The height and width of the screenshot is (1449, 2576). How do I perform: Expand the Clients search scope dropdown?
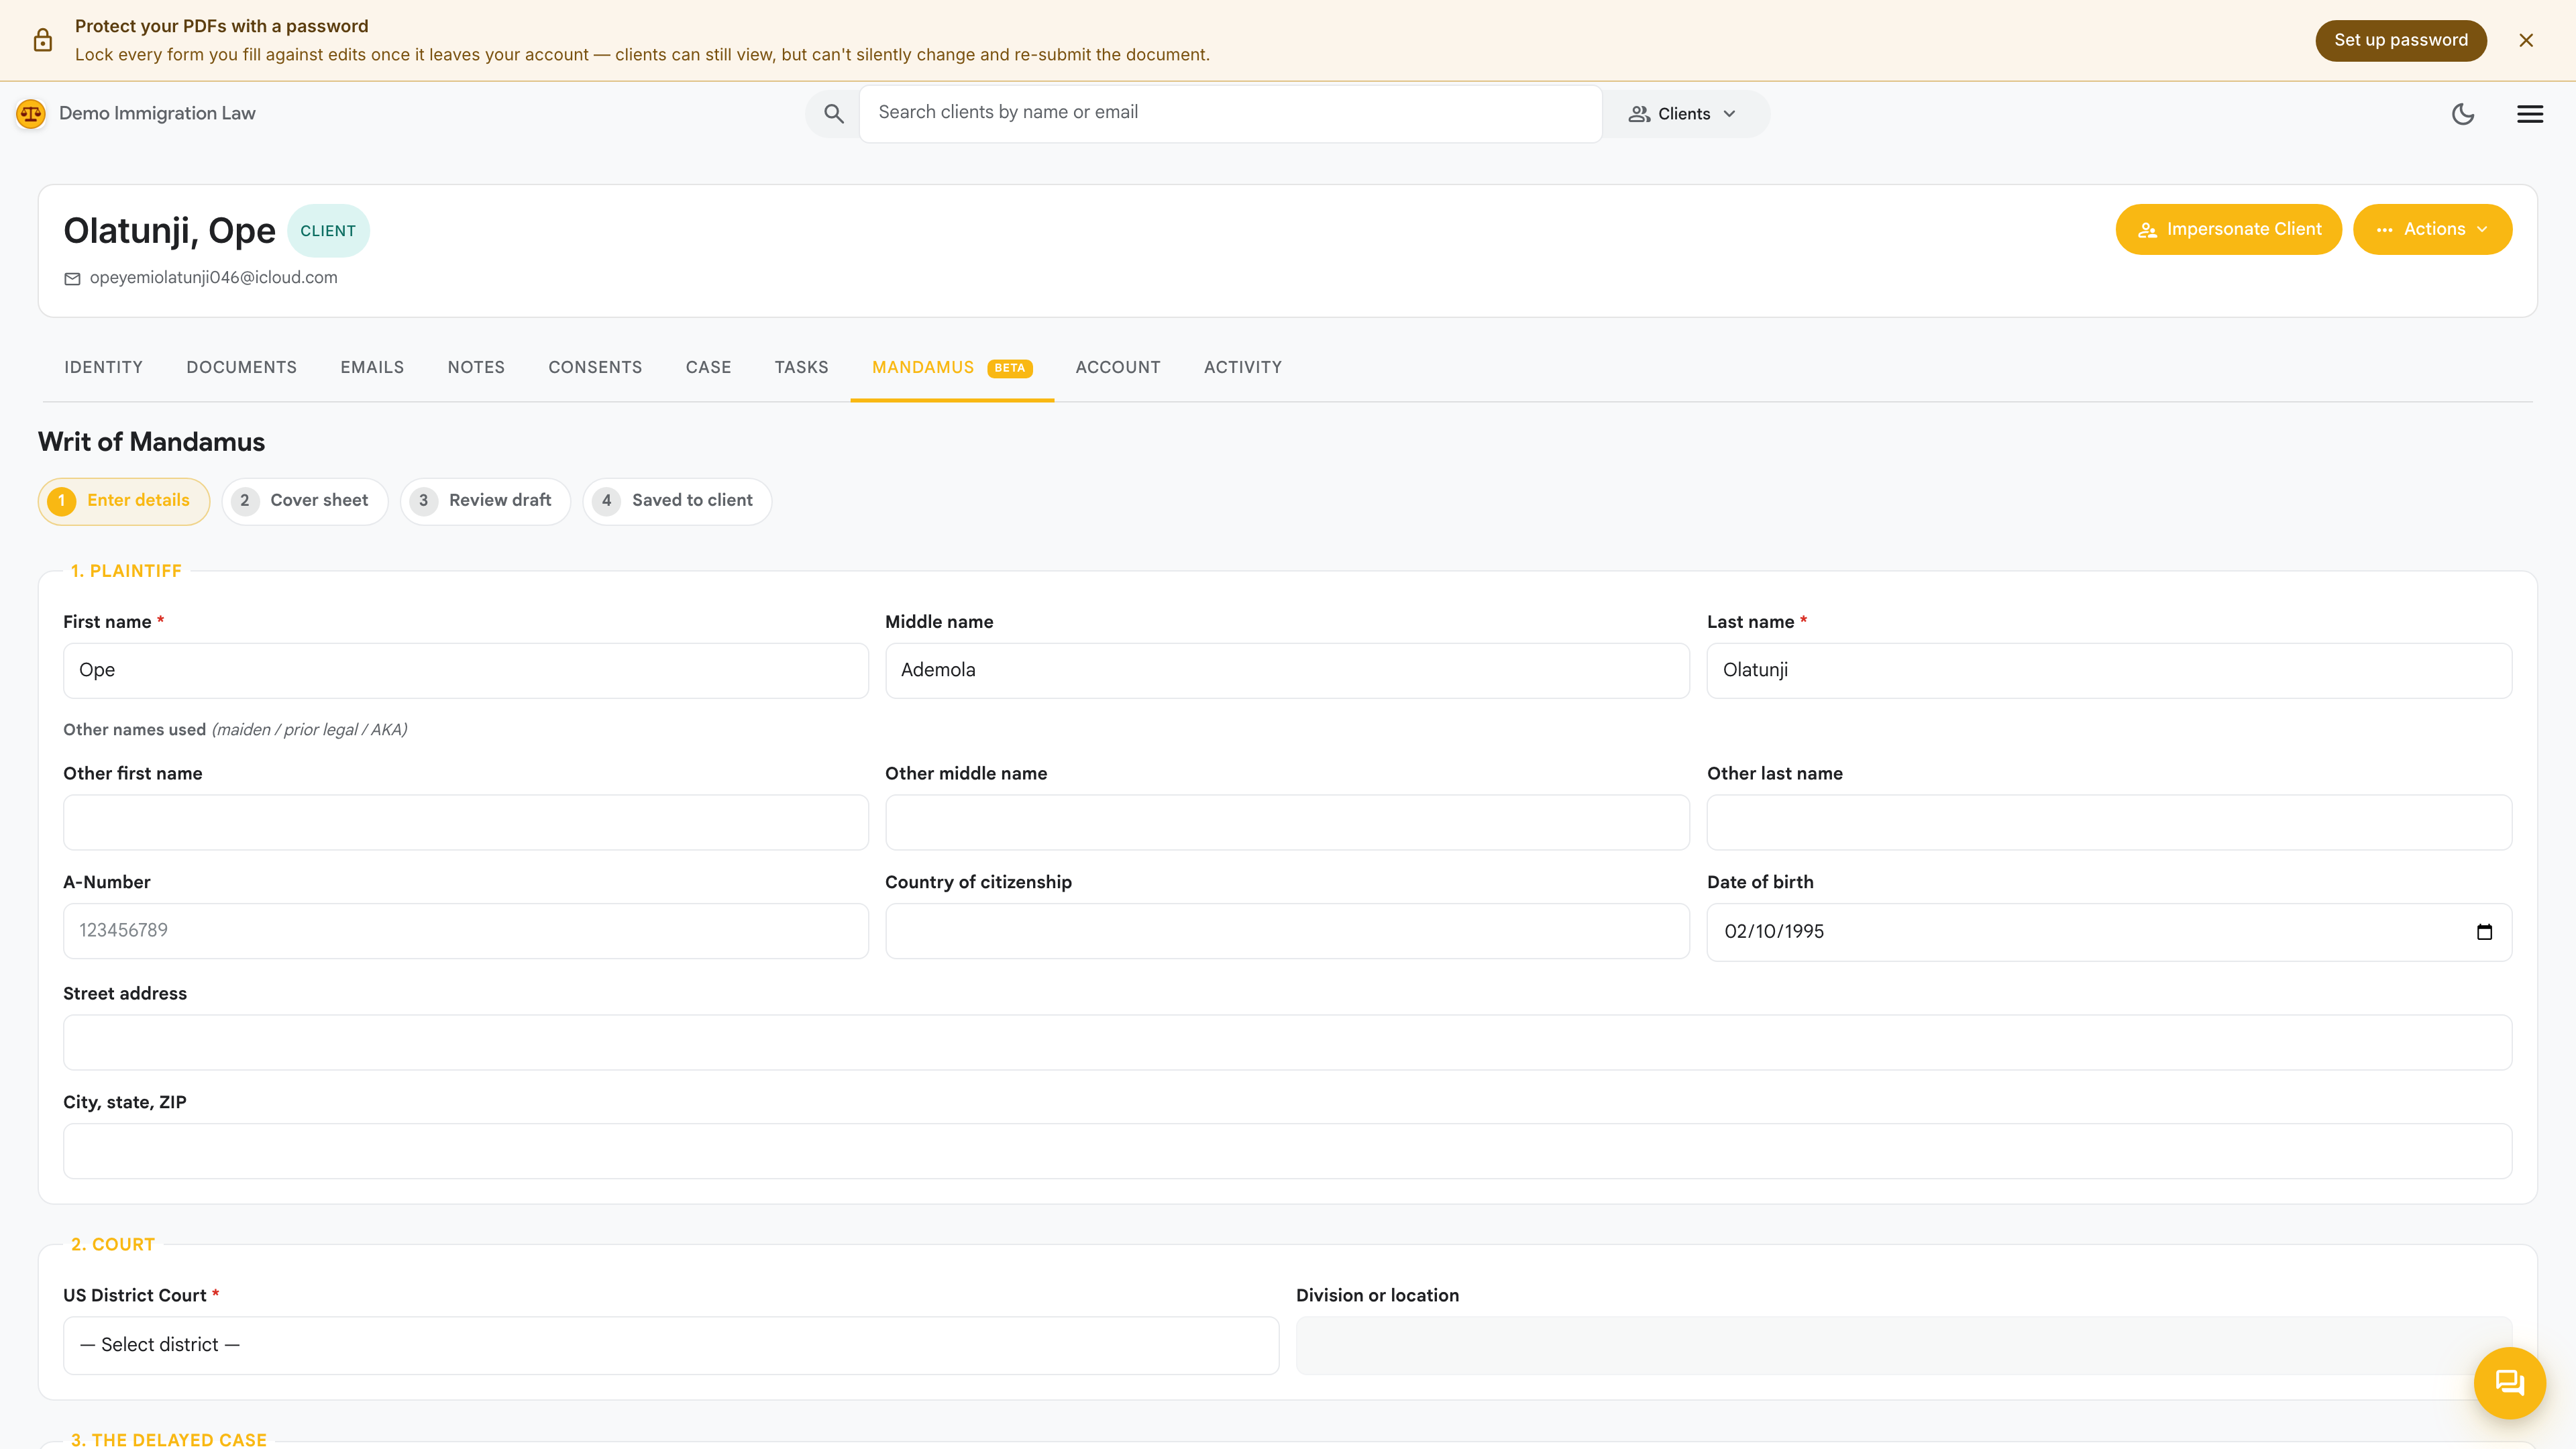1683,114
